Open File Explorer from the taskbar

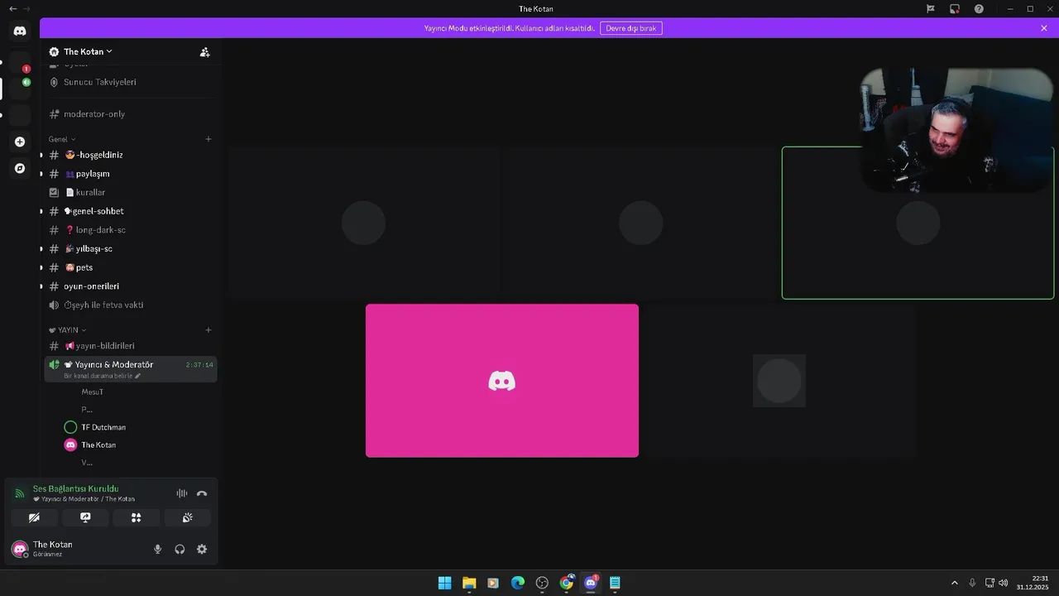click(469, 583)
